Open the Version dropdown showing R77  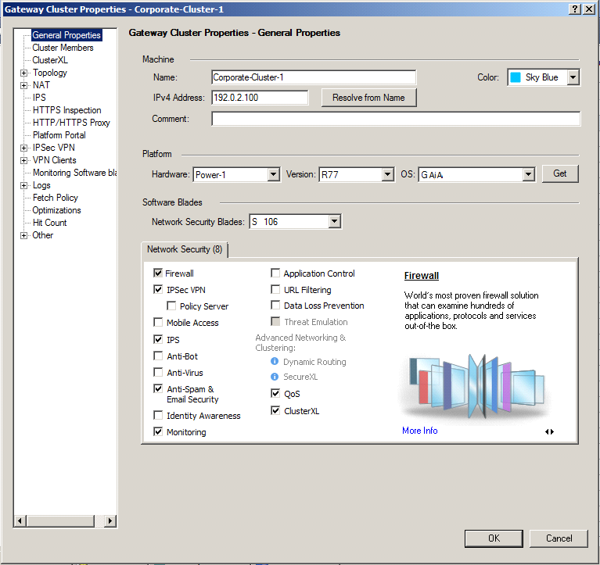(x=388, y=175)
